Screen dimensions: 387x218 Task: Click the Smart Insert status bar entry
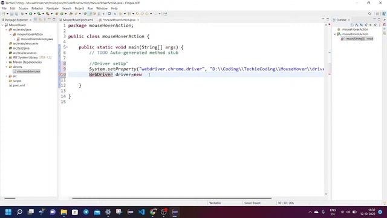[x=252, y=203]
